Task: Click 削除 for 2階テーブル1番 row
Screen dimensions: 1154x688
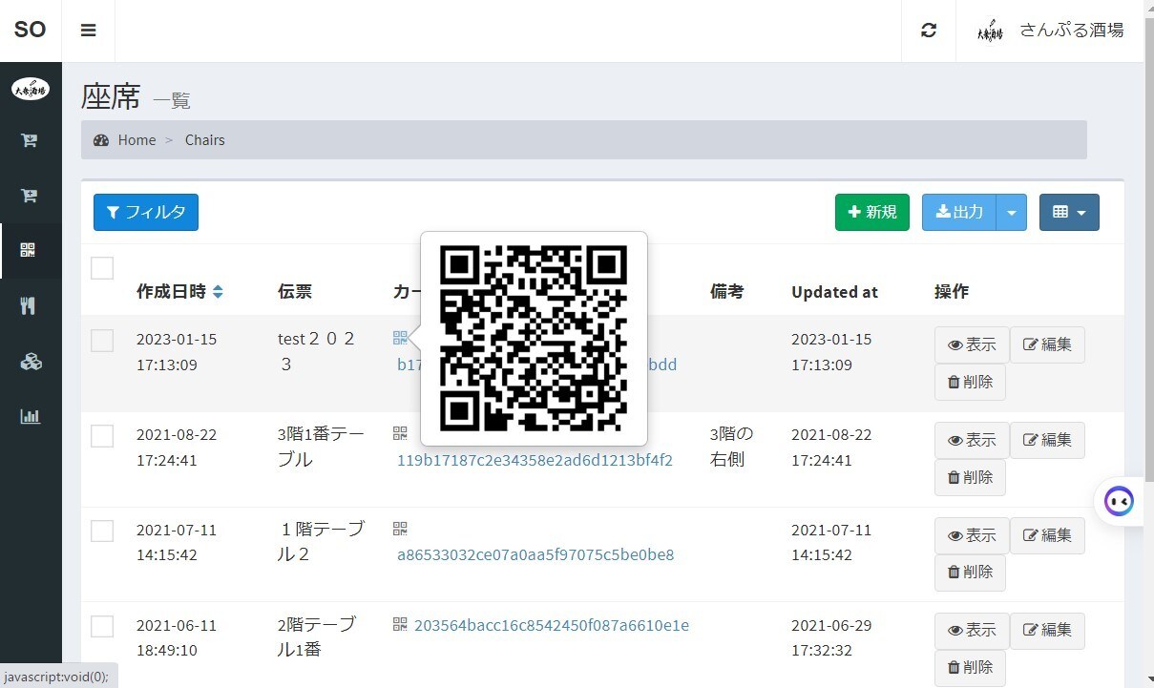Action: pos(970,667)
